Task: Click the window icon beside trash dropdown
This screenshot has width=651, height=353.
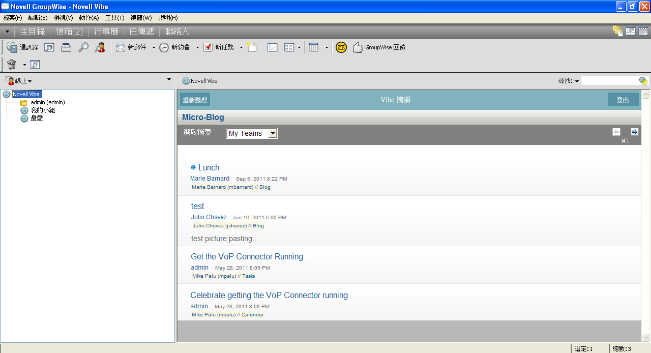Action: point(35,65)
